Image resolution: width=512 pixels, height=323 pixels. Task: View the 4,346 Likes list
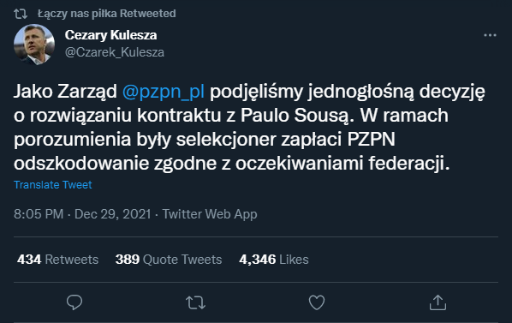(274, 260)
